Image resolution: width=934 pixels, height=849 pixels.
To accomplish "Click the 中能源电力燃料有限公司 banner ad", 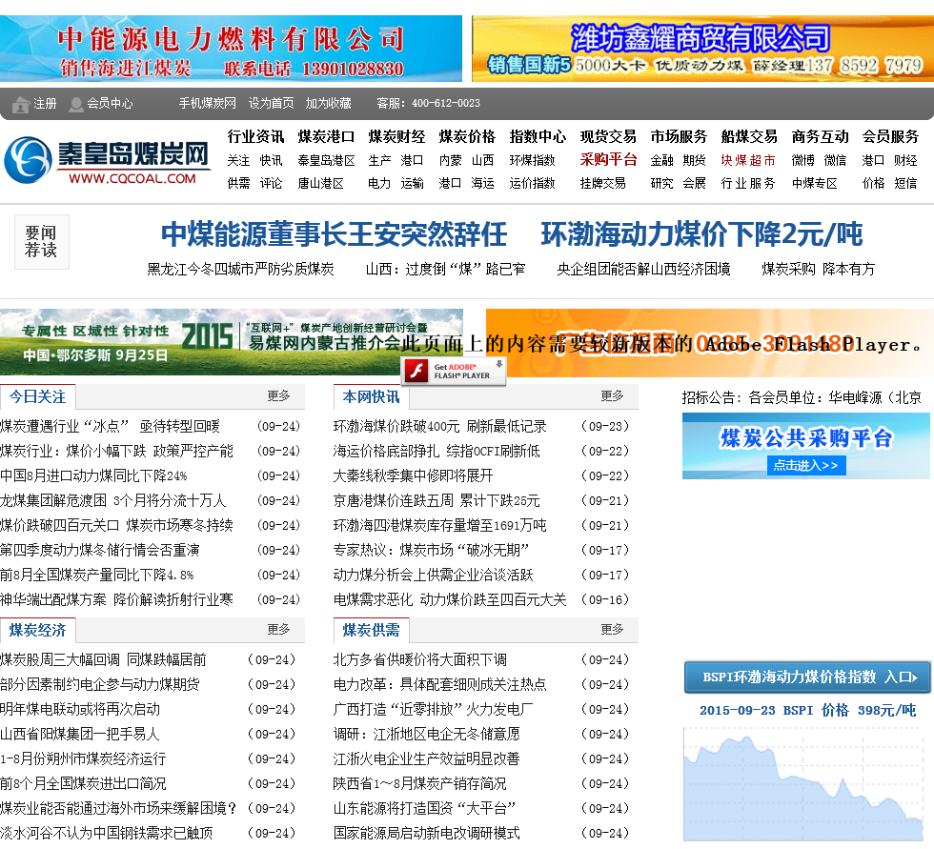I will coord(231,49).
